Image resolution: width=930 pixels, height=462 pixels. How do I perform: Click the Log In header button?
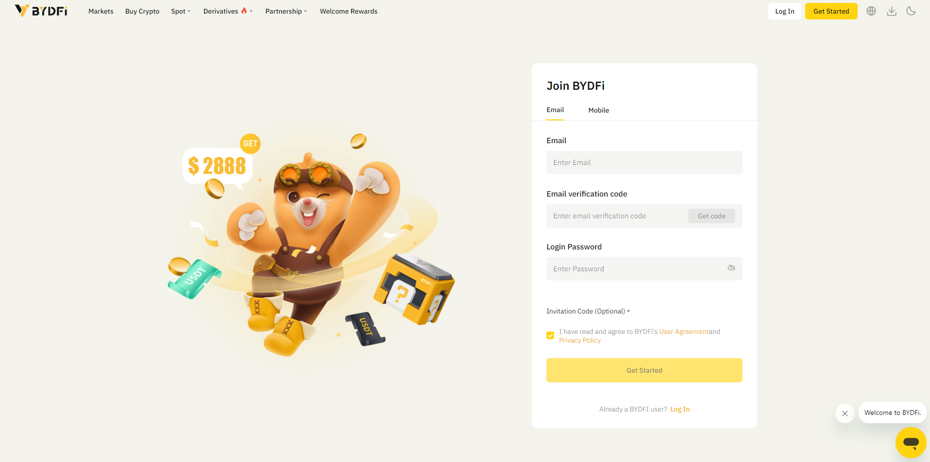(785, 11)
